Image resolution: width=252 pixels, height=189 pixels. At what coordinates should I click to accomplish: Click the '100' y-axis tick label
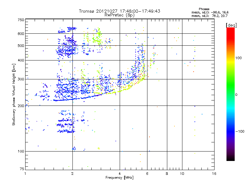click(x=21, y=151)
